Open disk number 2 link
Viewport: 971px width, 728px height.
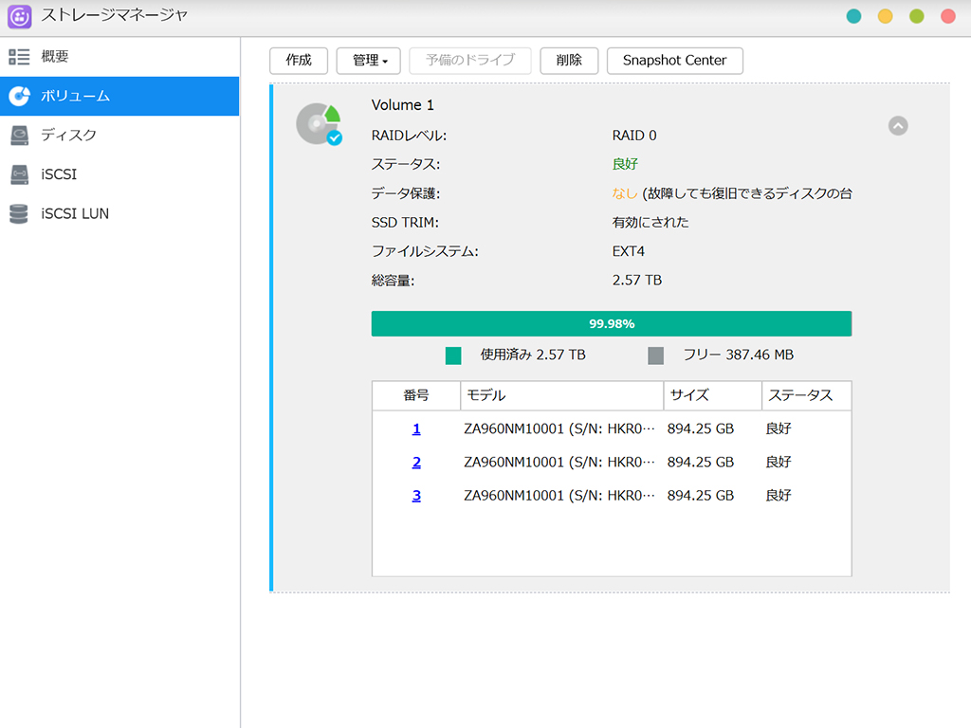tap(416, 462)
